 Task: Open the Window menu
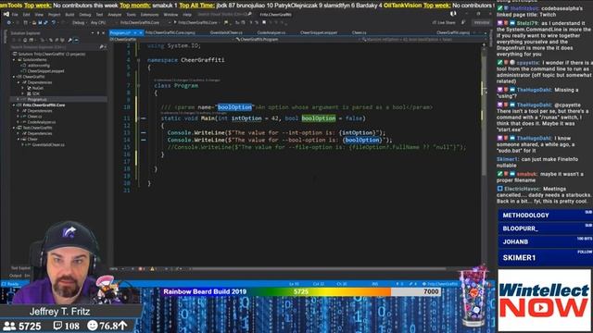pos(170,15)
